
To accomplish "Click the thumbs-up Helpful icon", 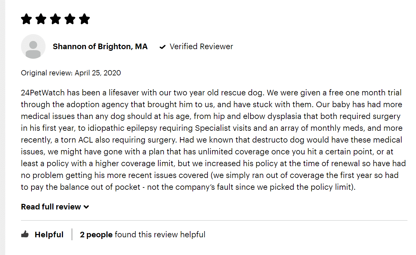I will coord(25,234).
